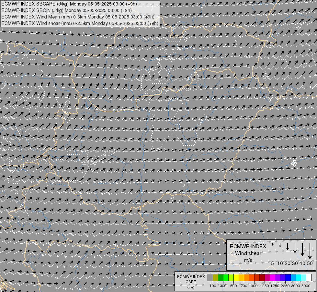Click the 5000 value on CAPE scale
Viewport: 317px width, 292px height.
coord(306,286)
